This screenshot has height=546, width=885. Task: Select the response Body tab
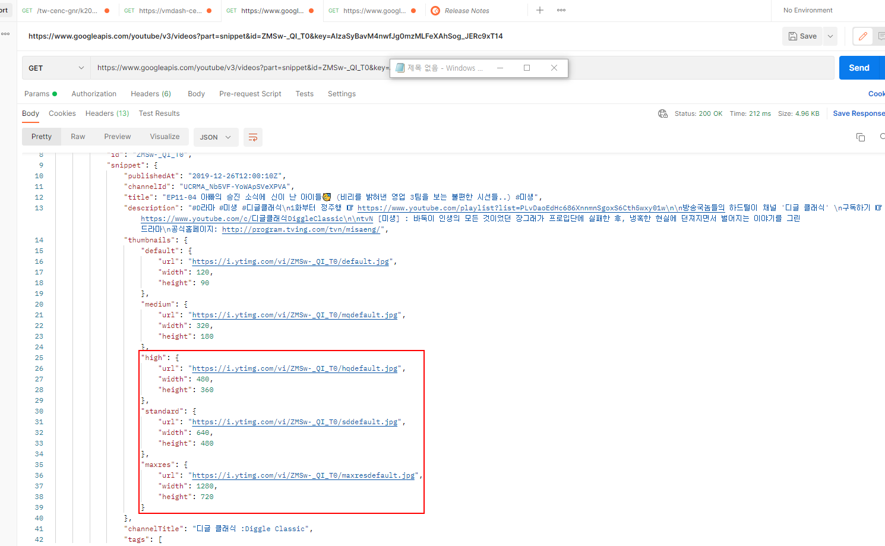[x=30, y=113]
